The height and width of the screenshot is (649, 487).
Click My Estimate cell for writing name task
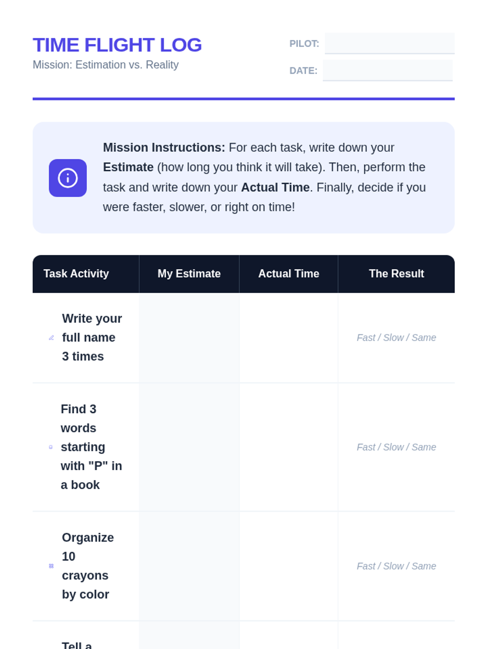(189, 337)
